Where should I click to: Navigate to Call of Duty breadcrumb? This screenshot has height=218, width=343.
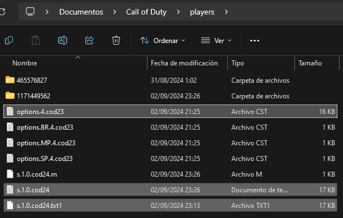(146, 12)
